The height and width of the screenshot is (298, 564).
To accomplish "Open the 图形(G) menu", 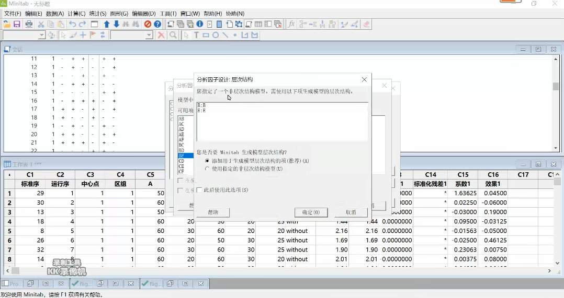I will point(119,14).
